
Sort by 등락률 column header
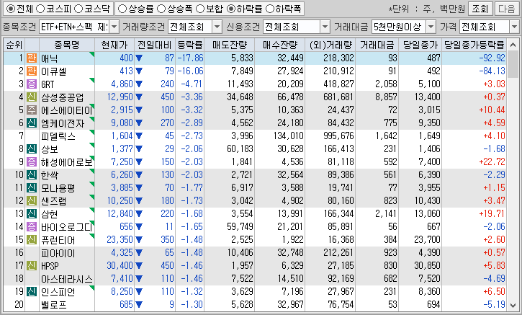tap(190, 45)
